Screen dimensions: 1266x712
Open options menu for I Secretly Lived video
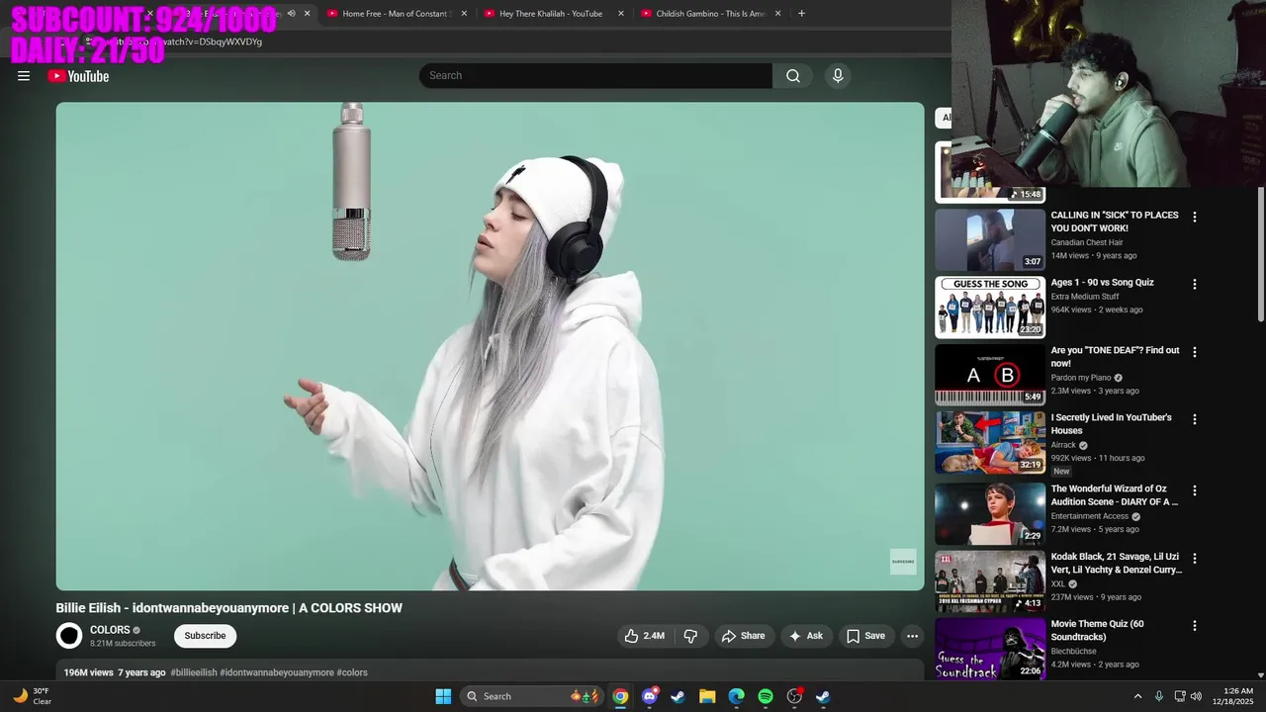click(x=1194, y=419)
